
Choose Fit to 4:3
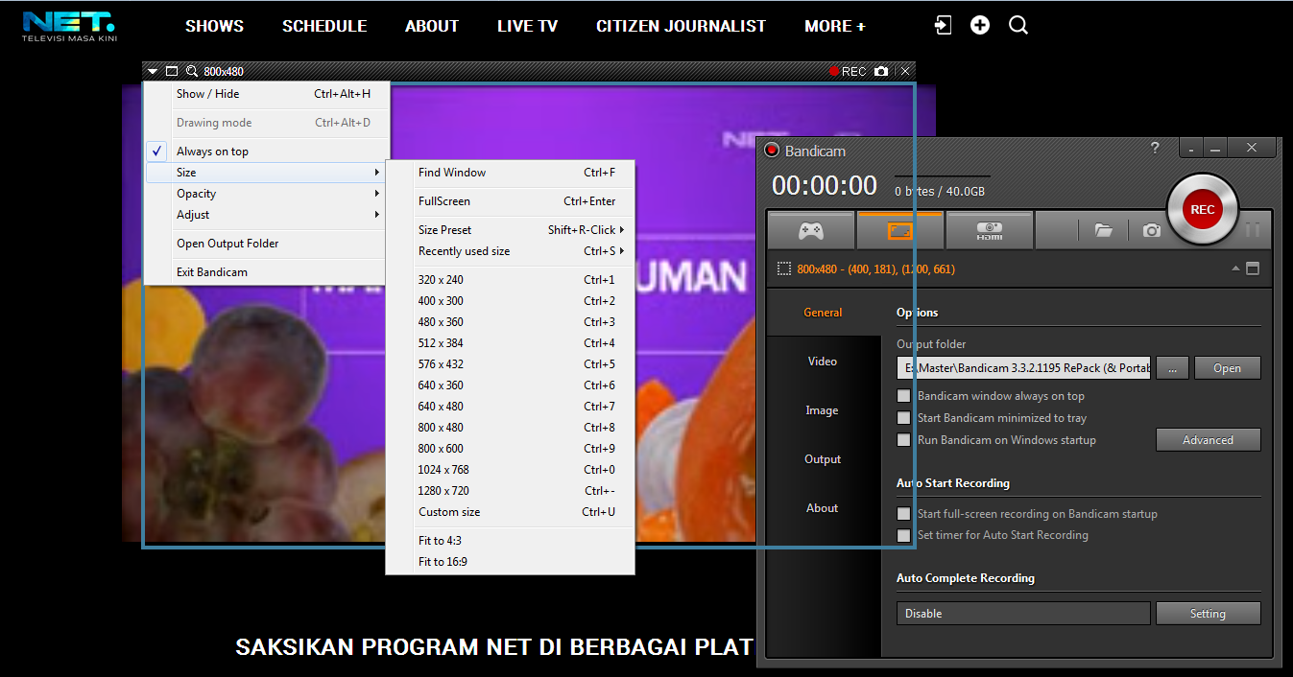point(510,541)
